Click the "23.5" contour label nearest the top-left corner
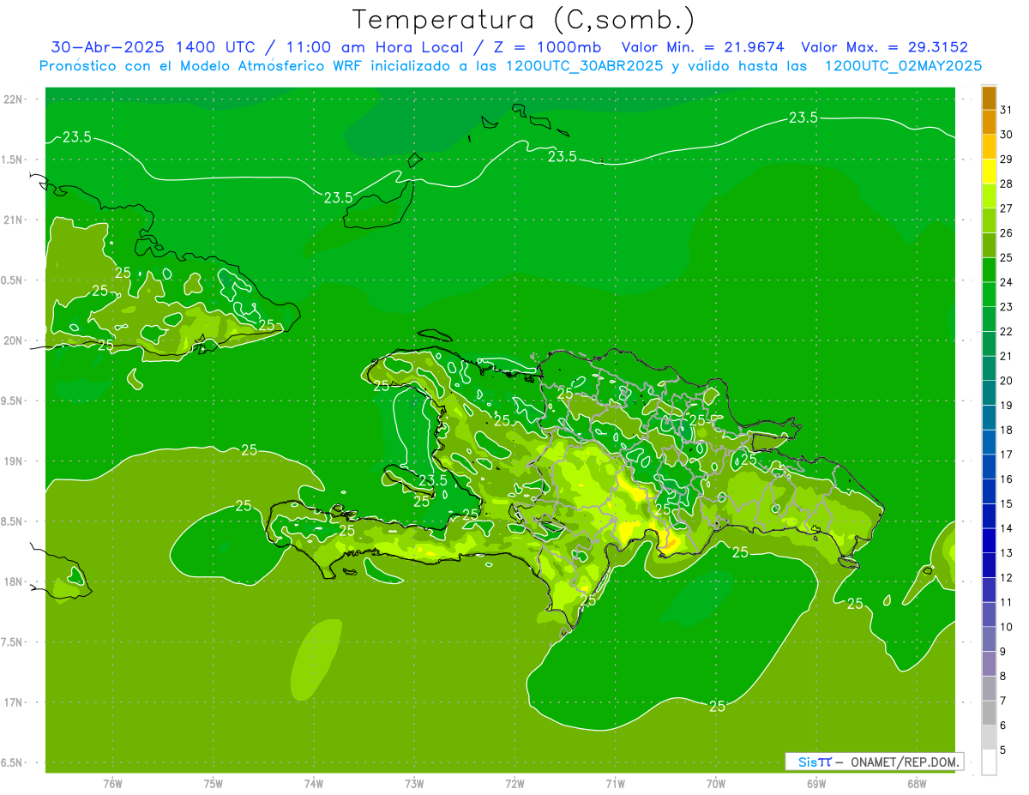The width and height of the screenshot is (1029, 795). click(77, 137)
